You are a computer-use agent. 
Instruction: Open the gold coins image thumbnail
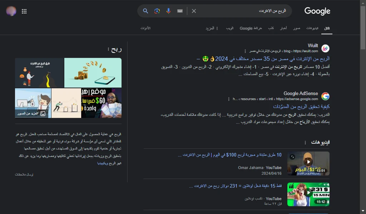pos(93,73)
